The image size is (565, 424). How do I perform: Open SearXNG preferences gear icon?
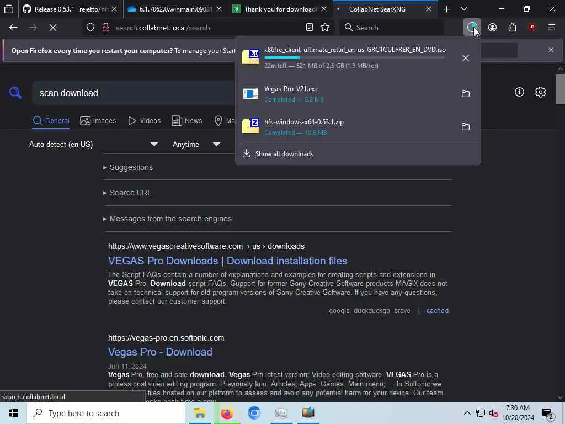coord(541,92)
